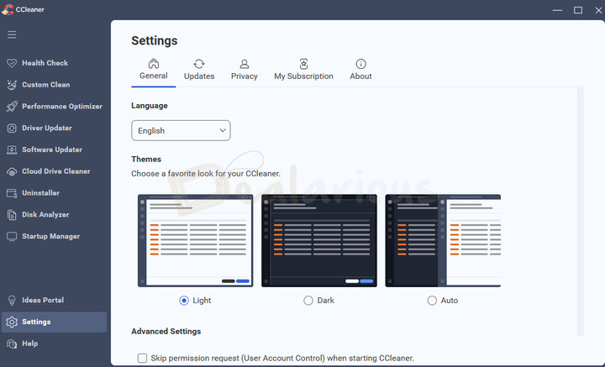Open the Uninstaller tool
The width and height of the screenshot is (605, 367).
pos(40,193)
